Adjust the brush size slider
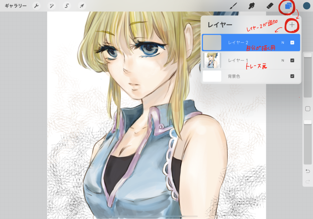The image size is (313, 219). coord(307,75)
